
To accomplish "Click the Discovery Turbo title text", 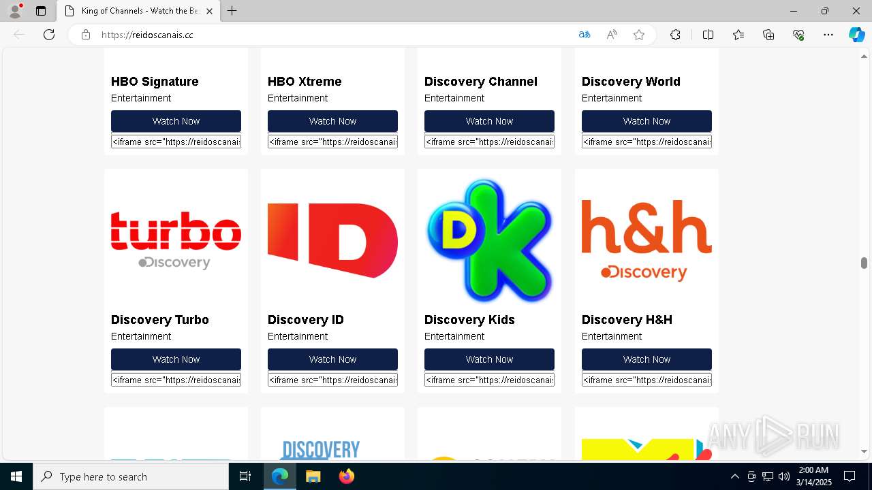I will pos(160,320).
